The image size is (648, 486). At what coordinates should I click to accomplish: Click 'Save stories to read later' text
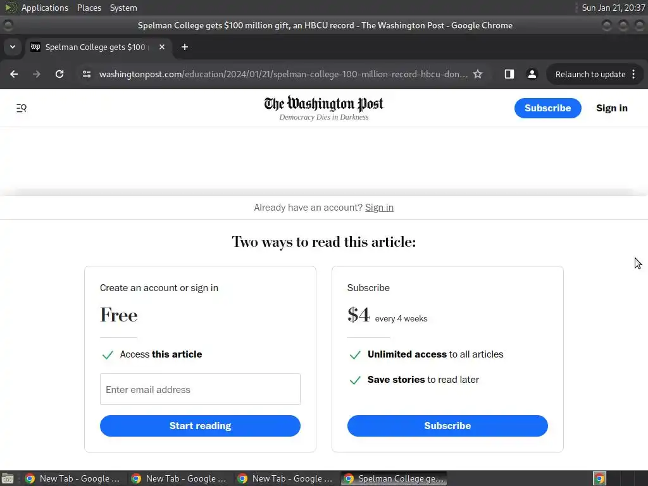tap(423, 380)
